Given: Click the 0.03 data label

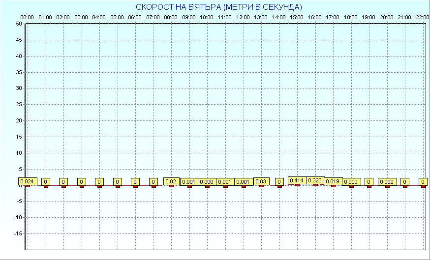Looking at the screenshot, I should tap(261, 181).
